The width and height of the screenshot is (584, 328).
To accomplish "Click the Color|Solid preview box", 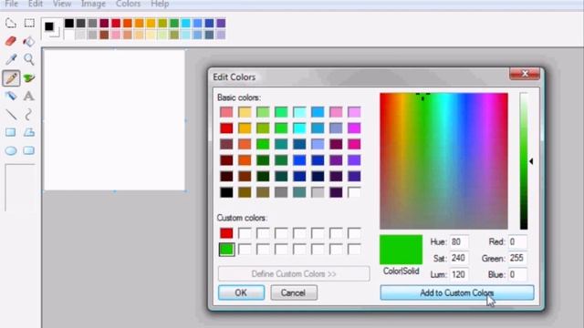I will [401, 250].
